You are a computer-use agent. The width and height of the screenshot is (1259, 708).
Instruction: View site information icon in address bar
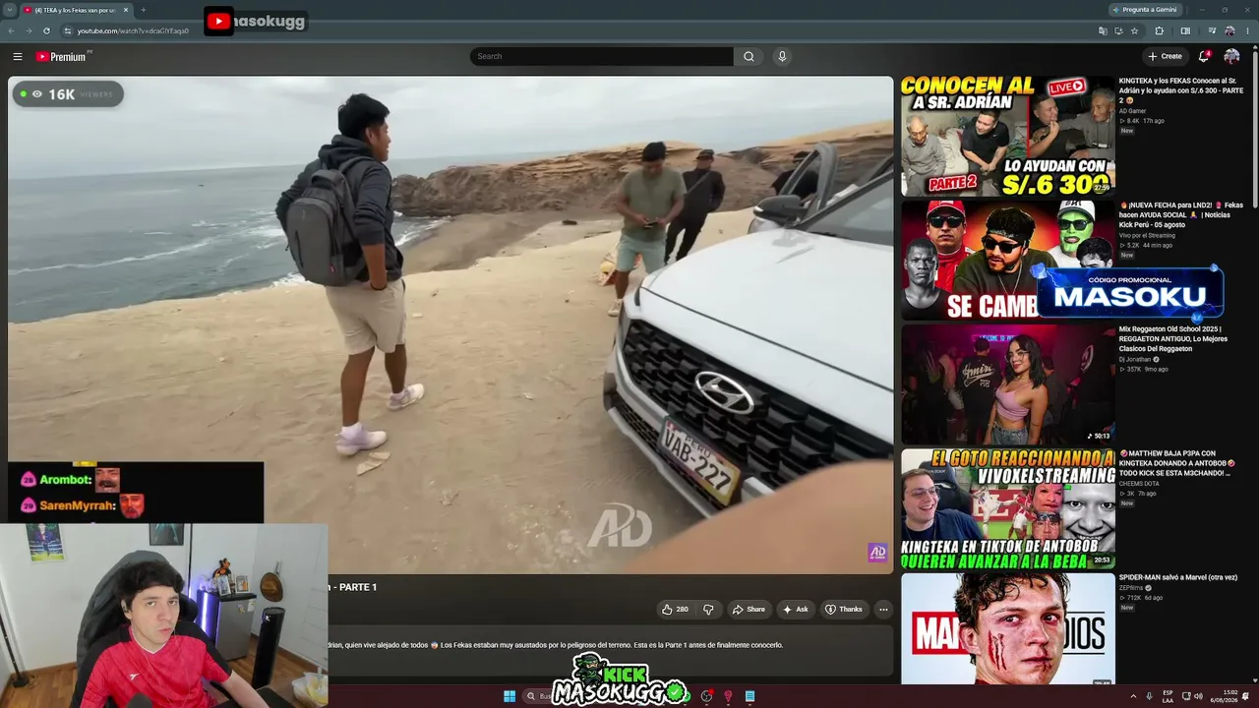pyautogui.click(x=67, y=30)
